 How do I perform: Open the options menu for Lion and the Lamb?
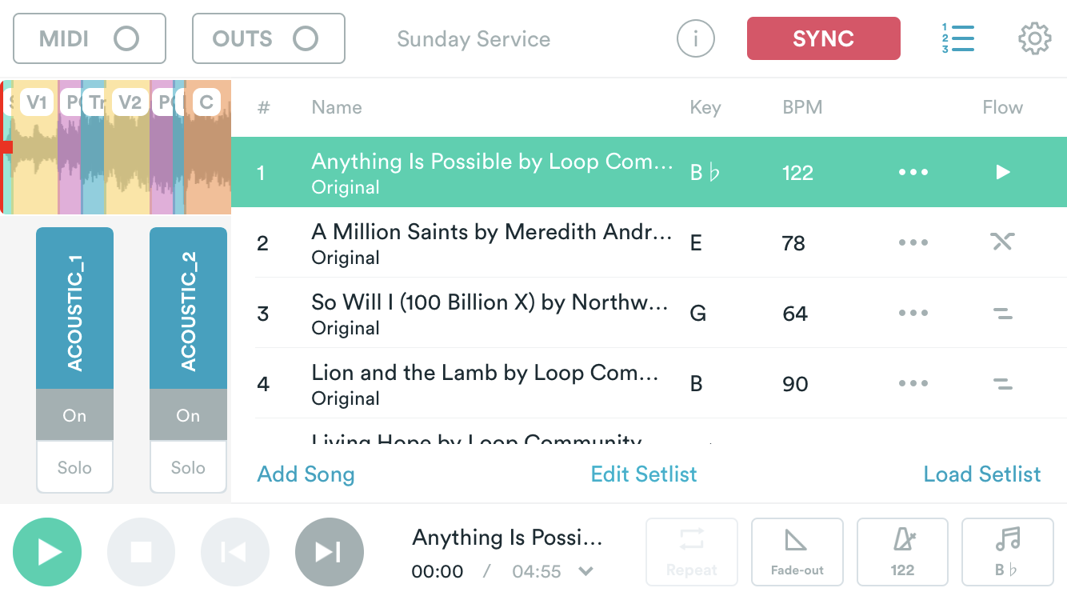913,383
